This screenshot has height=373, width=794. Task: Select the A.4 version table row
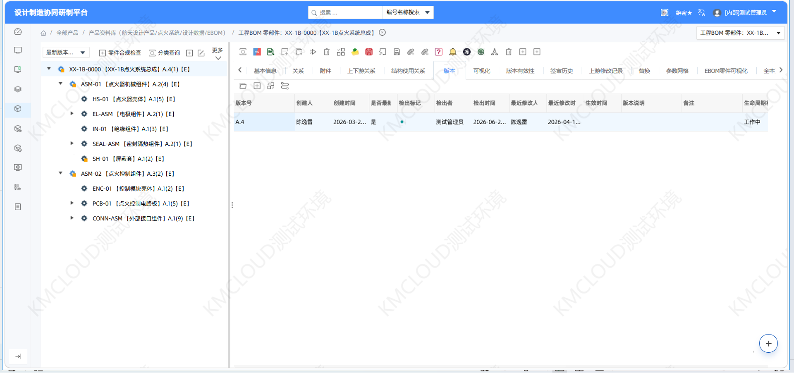point(500,122)
